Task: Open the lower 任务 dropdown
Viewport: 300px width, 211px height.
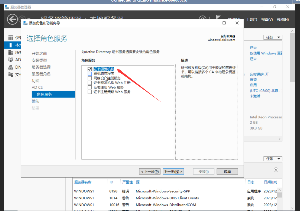Action: (x=273, y=159)
